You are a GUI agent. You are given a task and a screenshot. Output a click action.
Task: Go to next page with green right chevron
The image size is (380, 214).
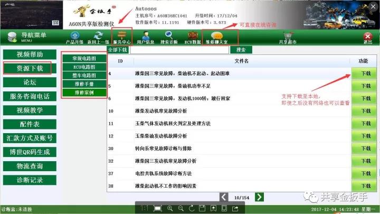(x=259, y=197)
